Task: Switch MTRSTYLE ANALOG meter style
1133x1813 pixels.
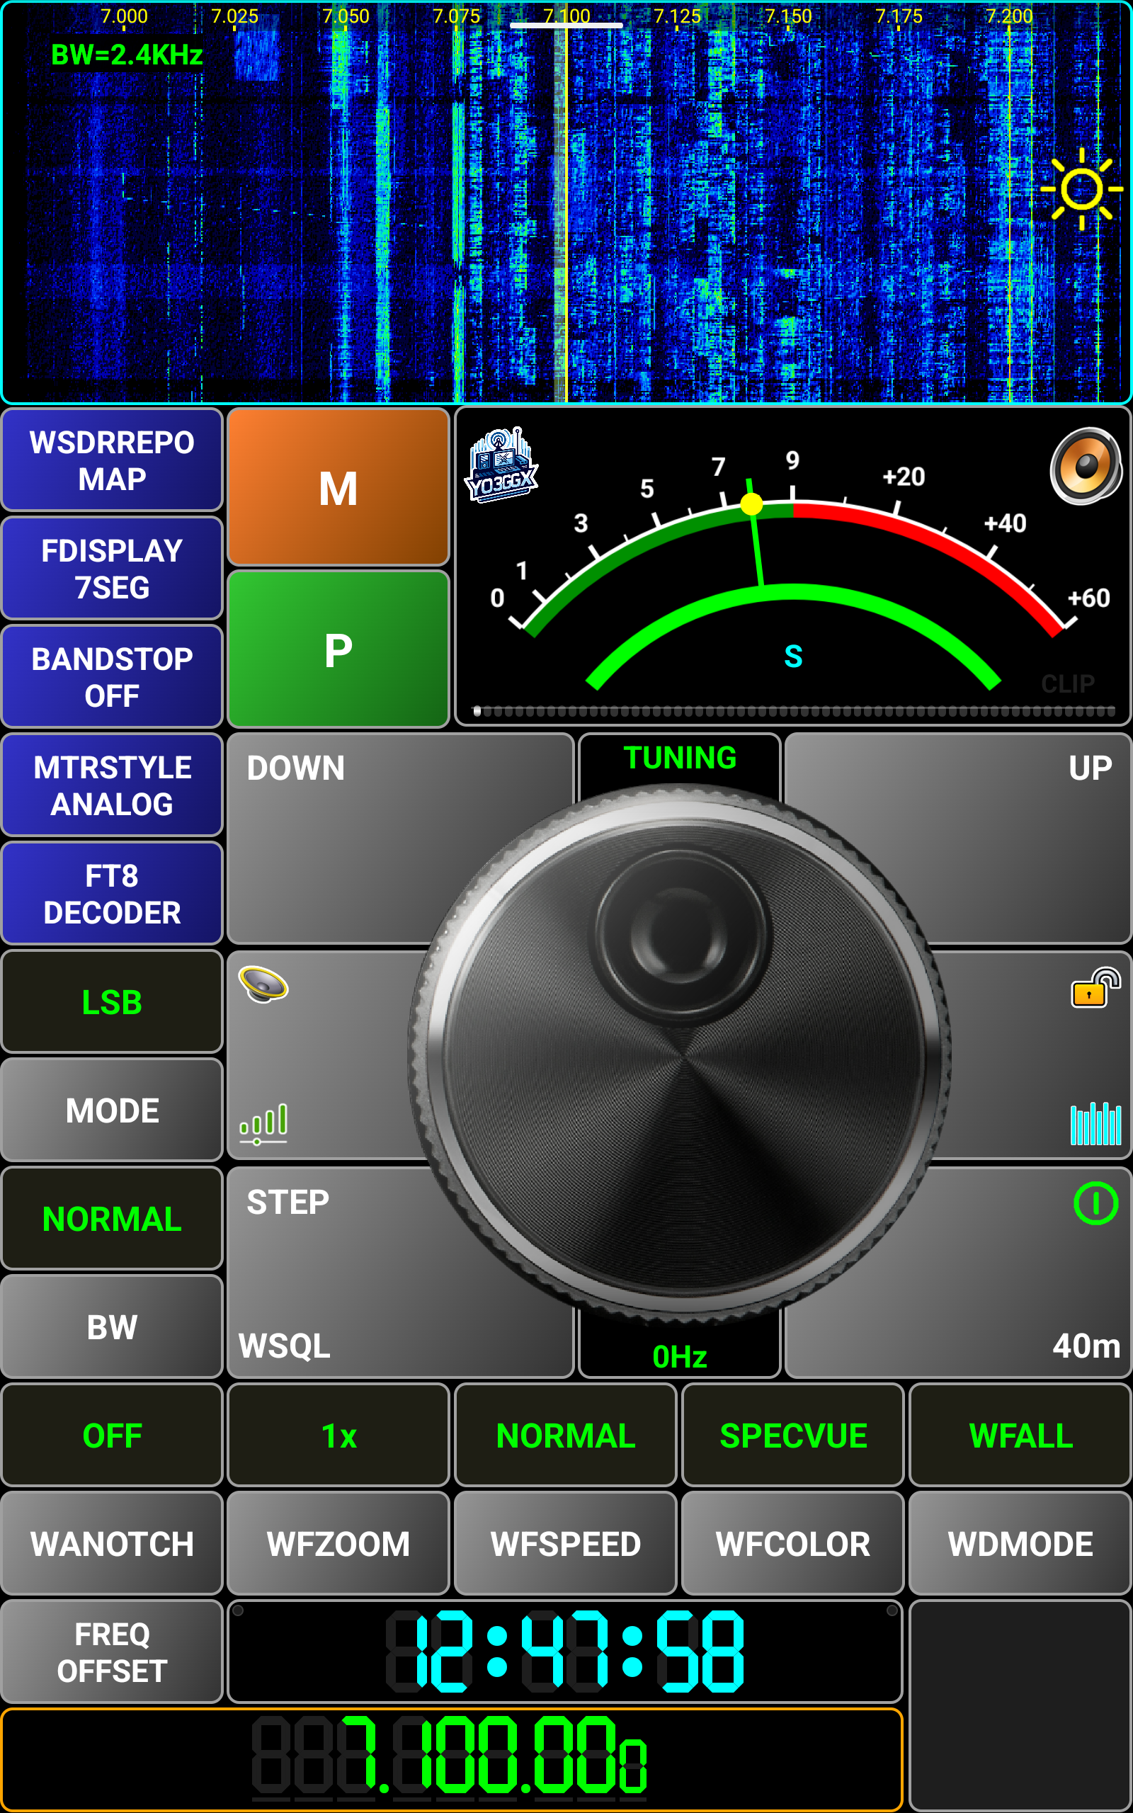Action: [x=113, y=785]
